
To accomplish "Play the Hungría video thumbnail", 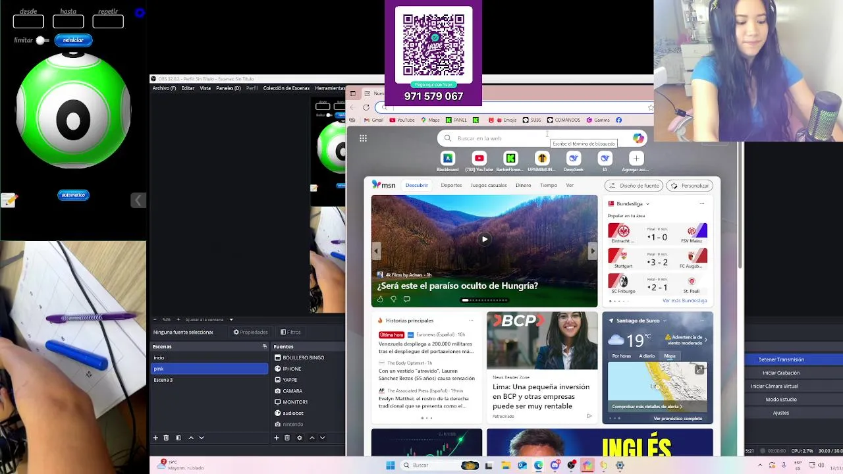I will (484, 240).
